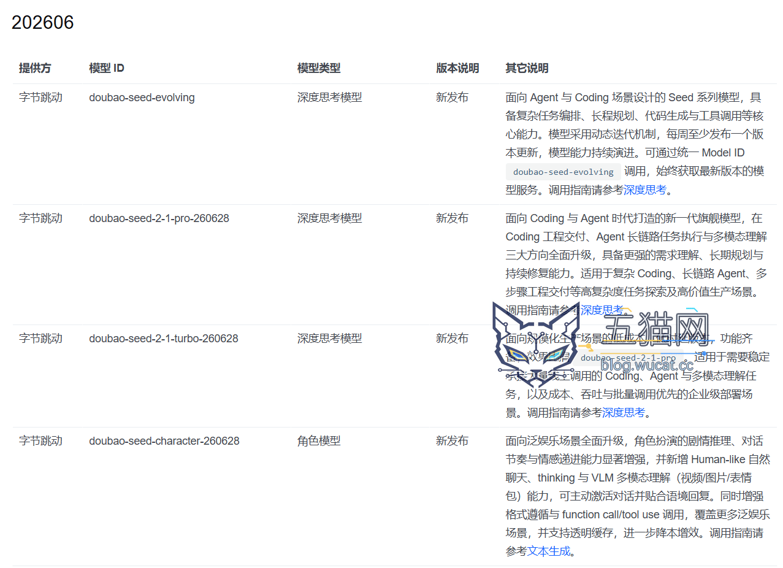The image size is (783, 568).
Task: Select model ID doubao-seed-2-1-turbo-260628 cell
Action: 164,339
